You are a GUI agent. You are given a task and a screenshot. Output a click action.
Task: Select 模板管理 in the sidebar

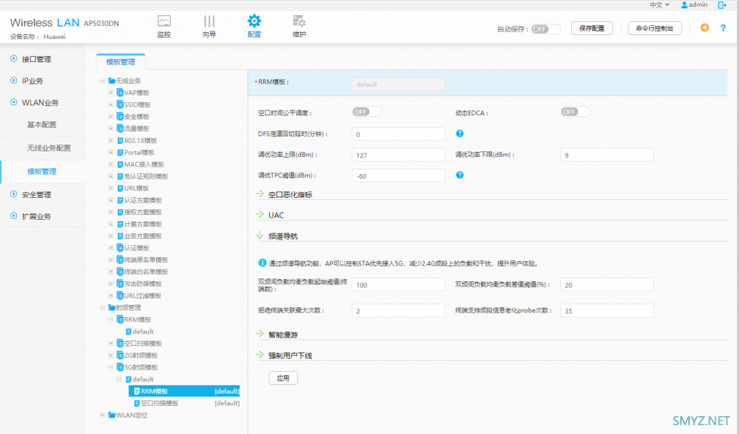click(42, 171)
